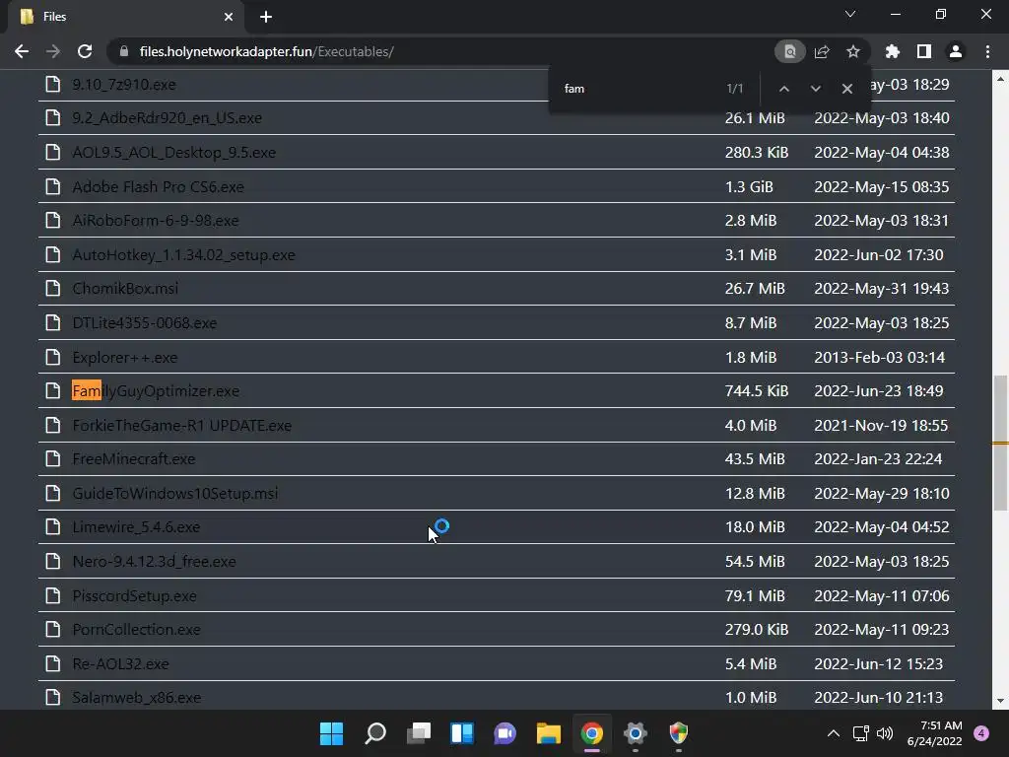Open Task View on taskbar

(418, 733)
